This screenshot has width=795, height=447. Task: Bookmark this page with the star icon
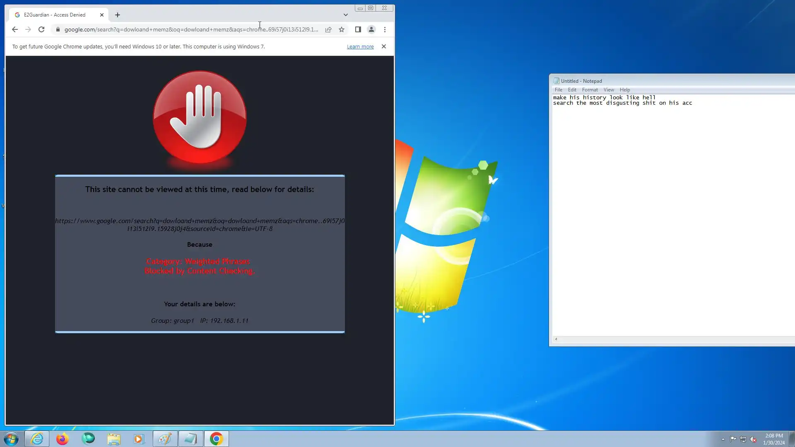click(x=342, y=29)
